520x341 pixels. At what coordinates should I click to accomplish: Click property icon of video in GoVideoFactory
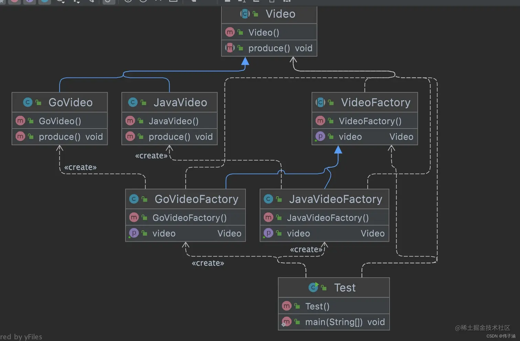pyautogui.click(x=134, y=233)
